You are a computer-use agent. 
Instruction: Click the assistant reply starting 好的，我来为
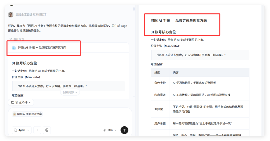pos(68,28)
